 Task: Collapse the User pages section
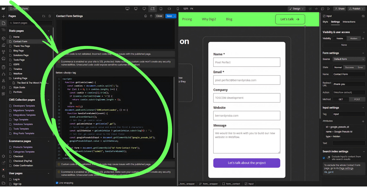point(49,173)
